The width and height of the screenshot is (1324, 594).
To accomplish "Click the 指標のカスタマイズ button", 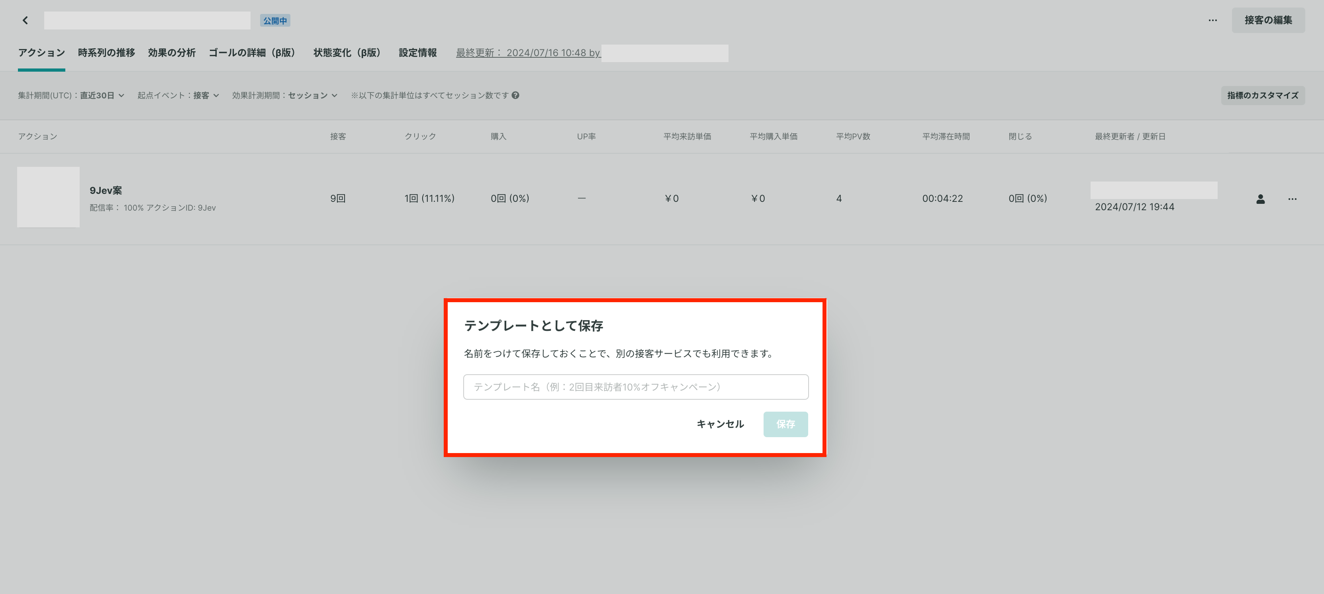I will pyautogui.click(x=1263, y=95).
